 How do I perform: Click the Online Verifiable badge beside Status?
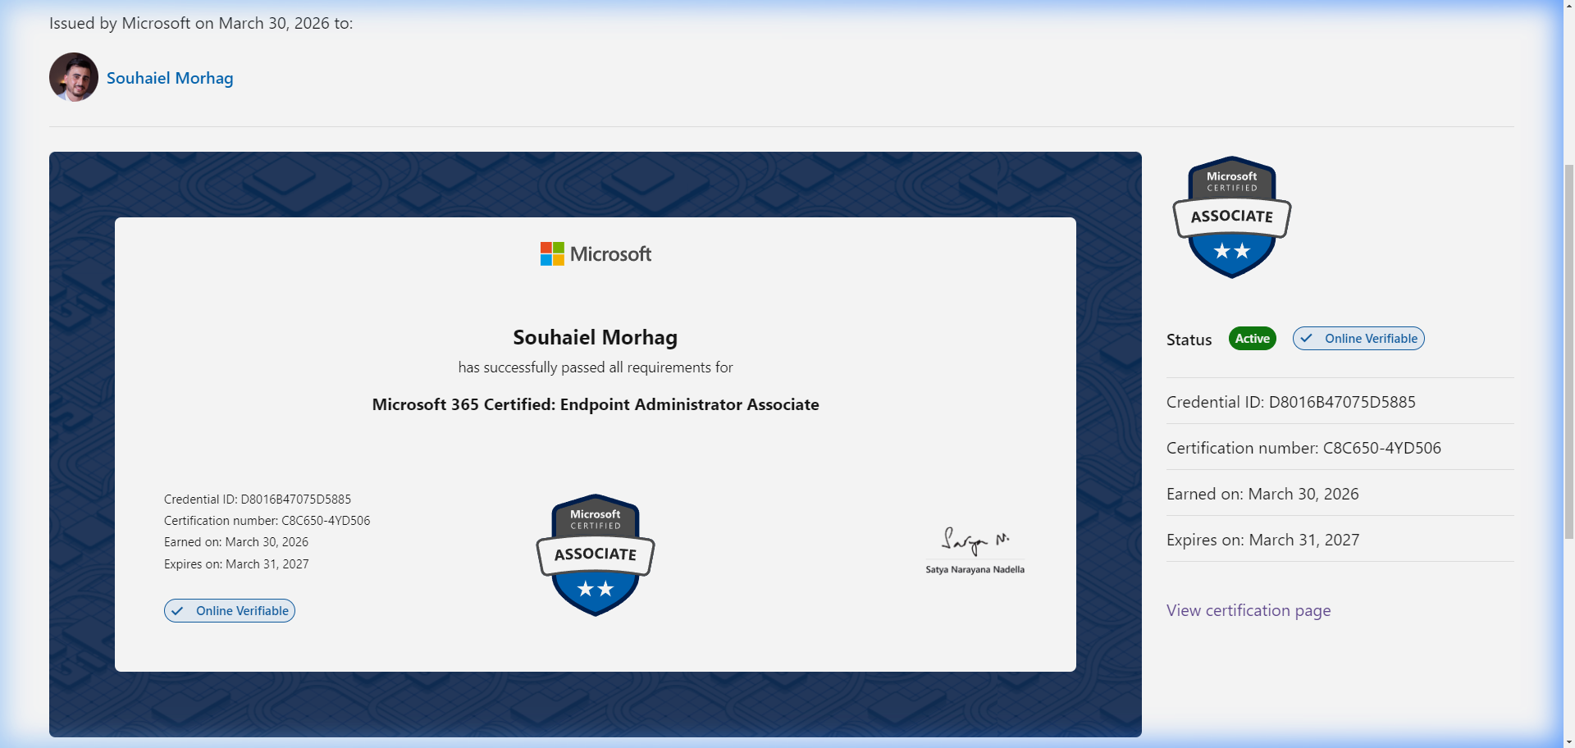1358,339
